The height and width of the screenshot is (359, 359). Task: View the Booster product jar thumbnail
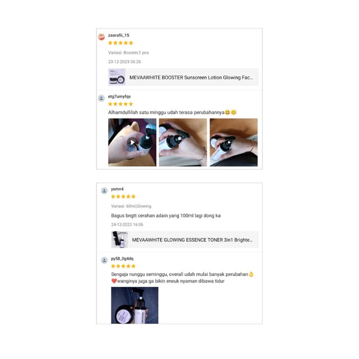[x=117, y=77]
